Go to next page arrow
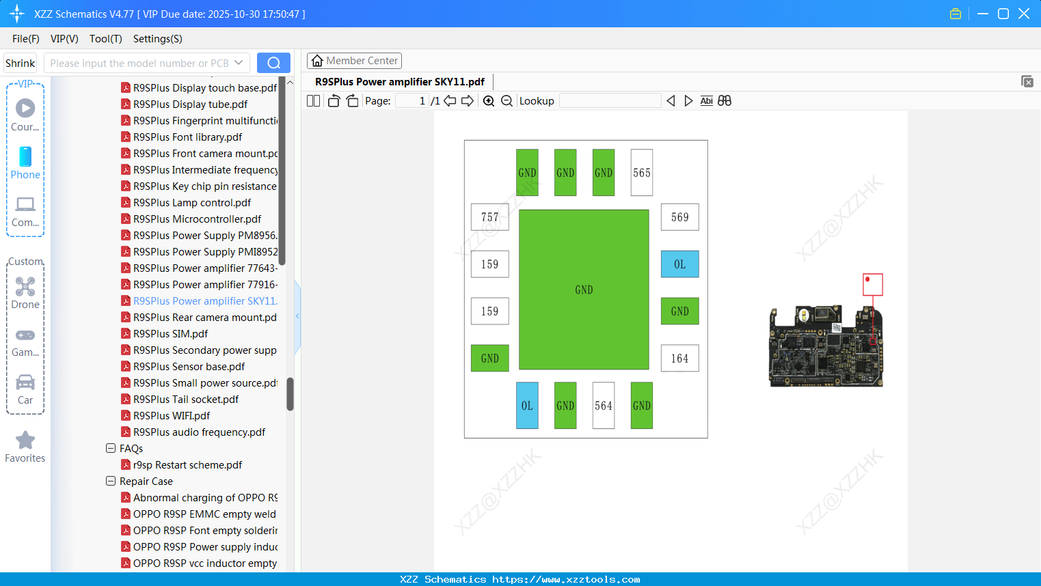The image size is (1041, 586). coord(468,101)
